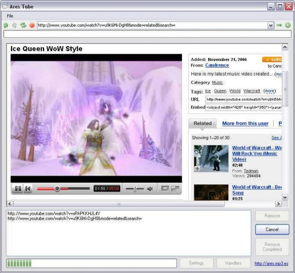
Task: Select the Related tab
Action: (203, 124)
